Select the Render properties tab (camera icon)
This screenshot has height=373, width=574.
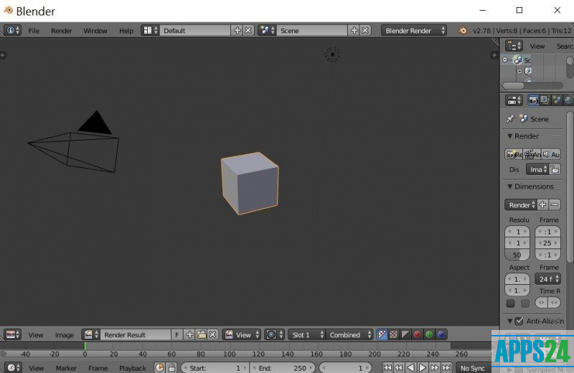click(x=533, y=100)
